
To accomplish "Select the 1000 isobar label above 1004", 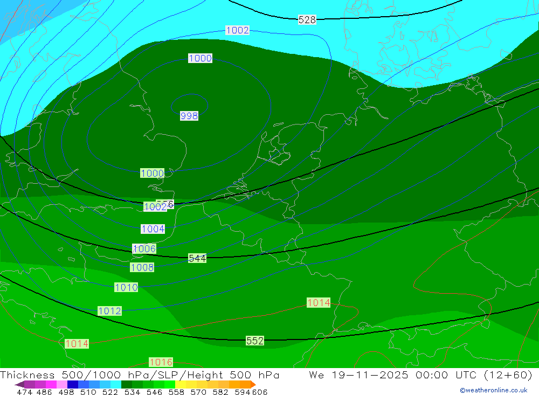I will (153, 174).
